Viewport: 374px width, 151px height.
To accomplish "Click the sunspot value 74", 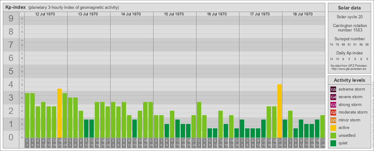I will pos(331,45).
